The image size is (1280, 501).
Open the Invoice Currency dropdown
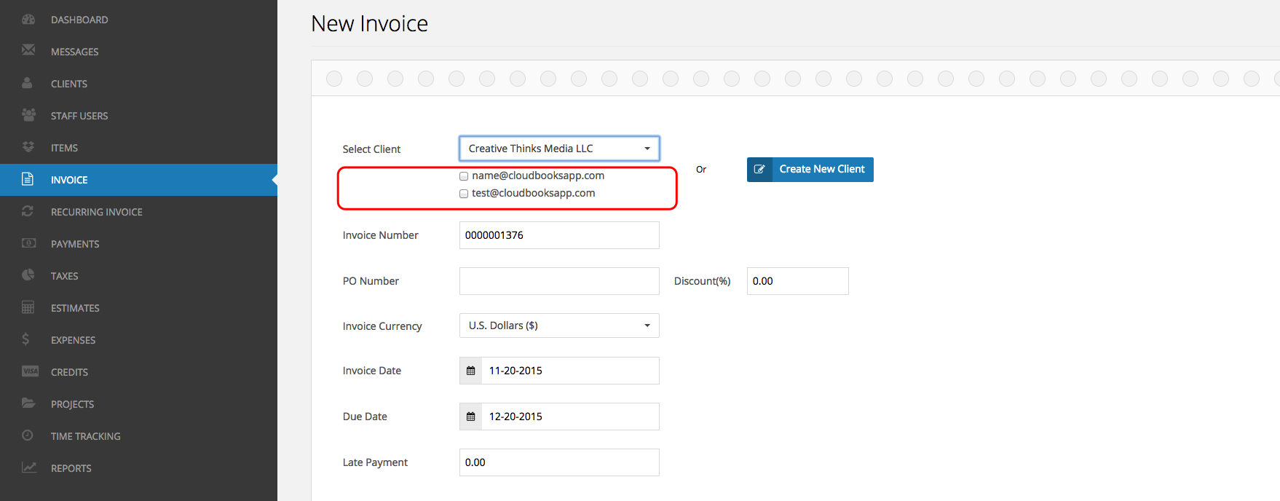(559, 326)
